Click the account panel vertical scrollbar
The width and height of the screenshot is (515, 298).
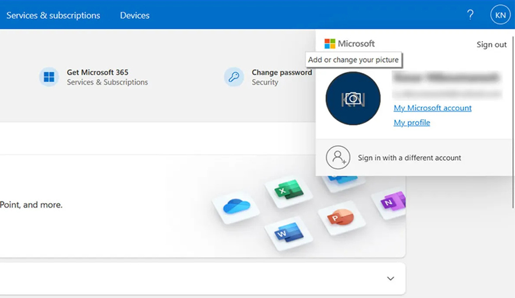(513, 121)
